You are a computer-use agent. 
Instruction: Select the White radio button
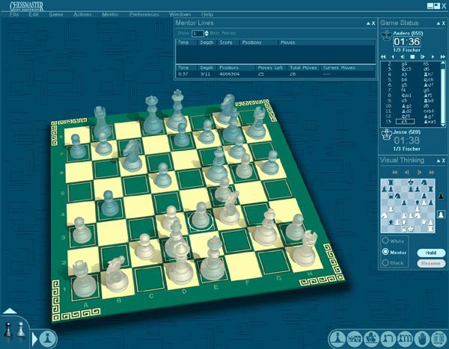tap(385, 241)
